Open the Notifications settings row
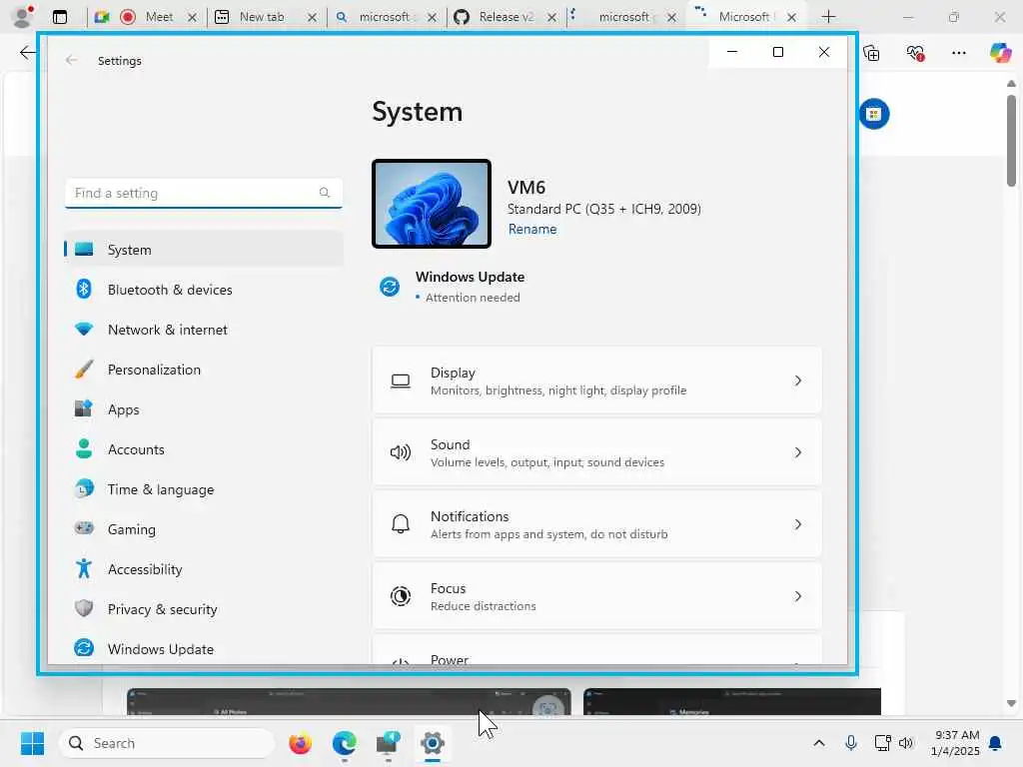The width and height of the screenshot is (1023, 767). tap(596, 524)
